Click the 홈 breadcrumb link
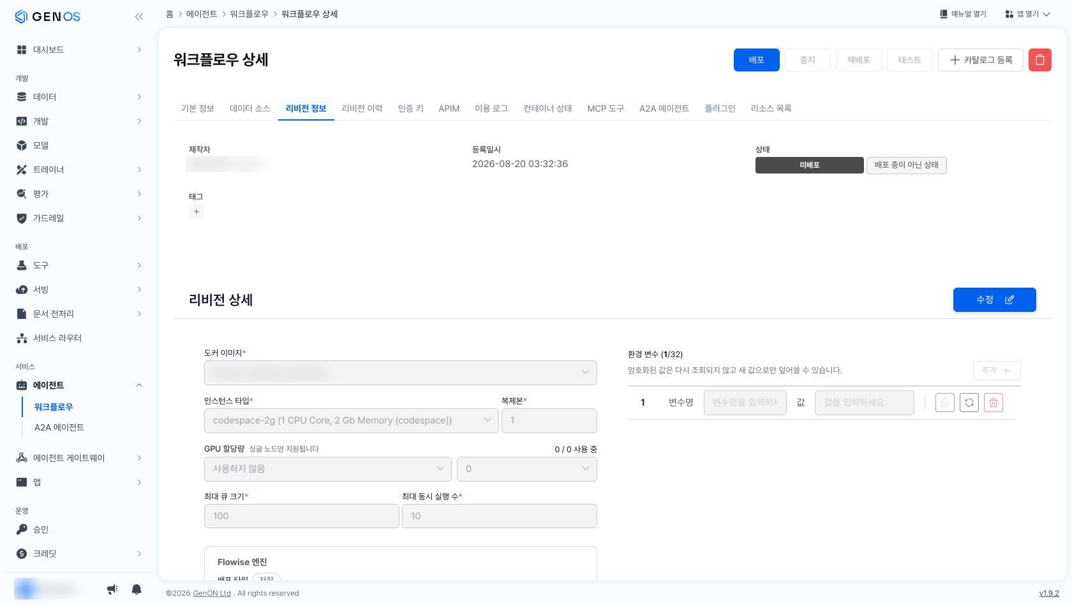Screen dimensions: 1072x606 point(170,14)
